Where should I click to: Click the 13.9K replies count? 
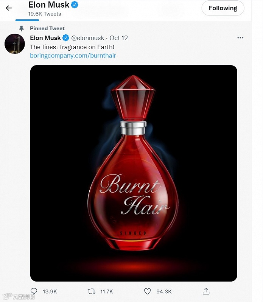pos(50,291)
